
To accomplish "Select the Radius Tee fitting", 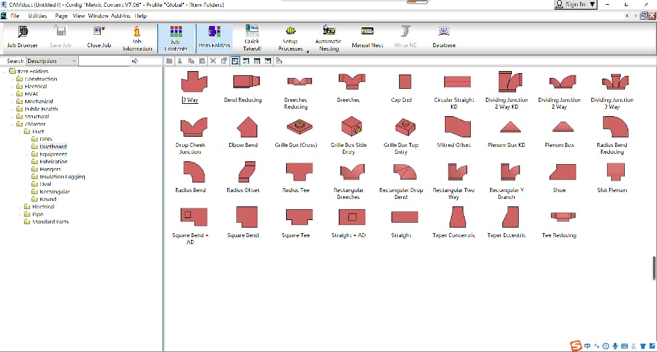I will (x=296, y=178).
